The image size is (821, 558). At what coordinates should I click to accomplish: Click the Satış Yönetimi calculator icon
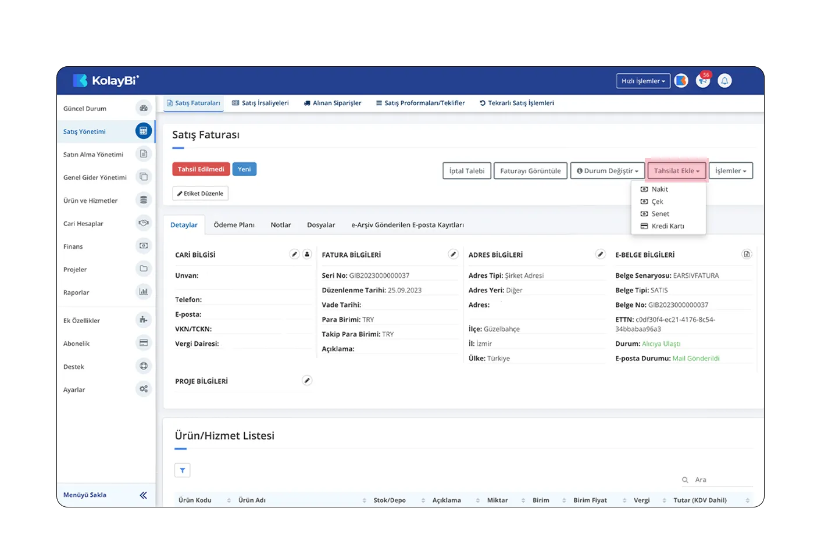click(144, 131)
